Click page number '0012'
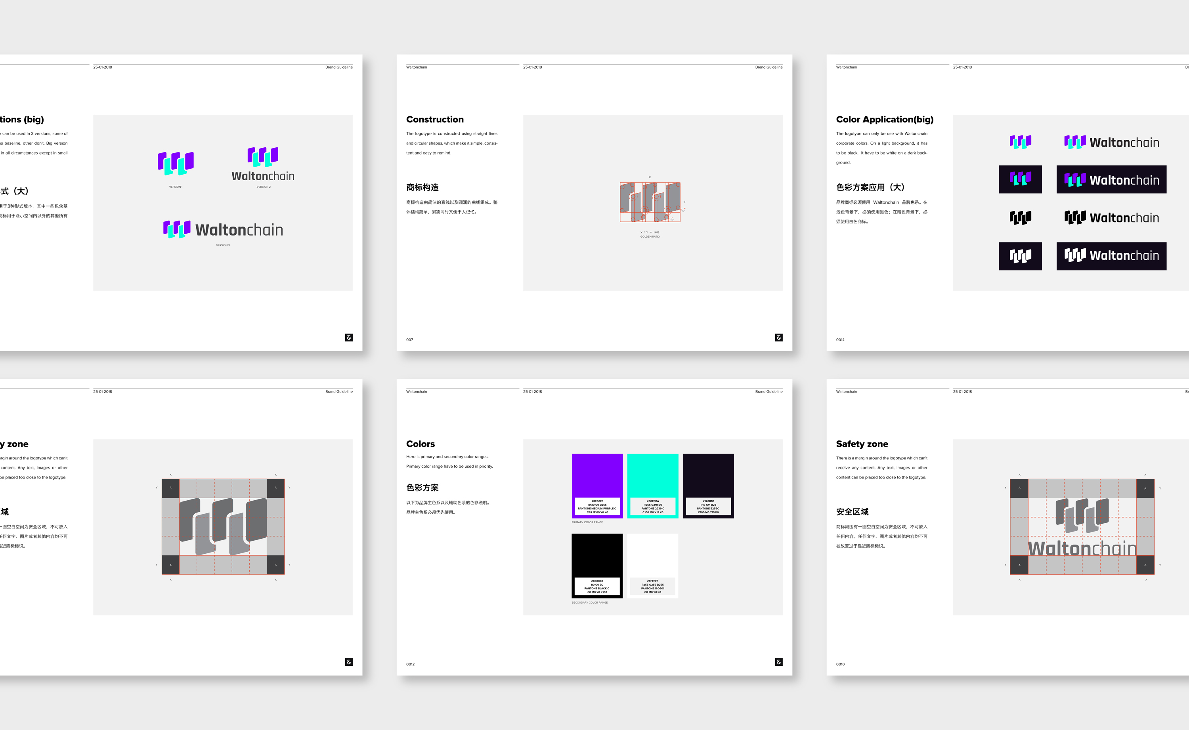This screenshot has width=1189, height=730. 411,664
